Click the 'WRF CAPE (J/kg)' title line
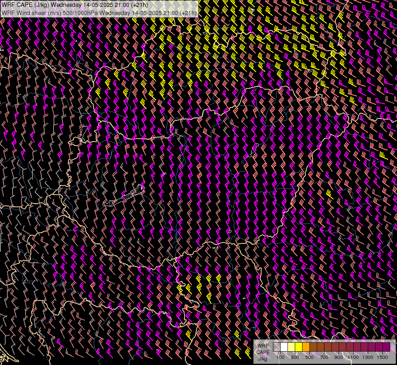Image resolution: width=397 pixels, height=365 pixels. point(75,5)
